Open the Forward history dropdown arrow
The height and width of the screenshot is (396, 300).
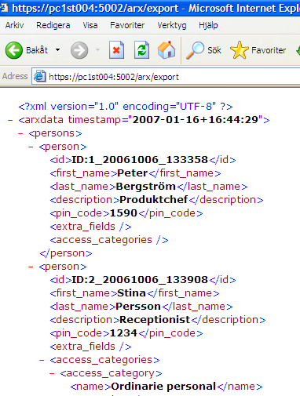tap(97, 49)
